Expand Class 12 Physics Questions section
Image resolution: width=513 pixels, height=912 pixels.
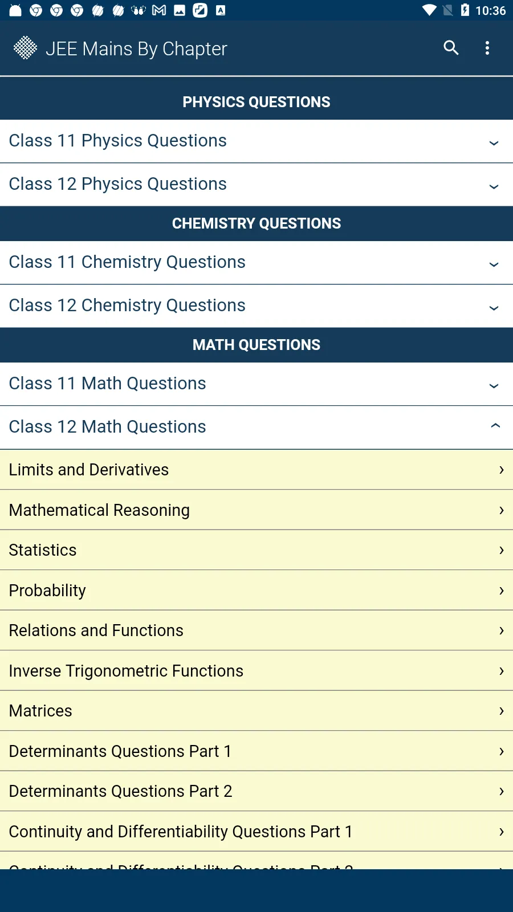(x=494, y=186)
